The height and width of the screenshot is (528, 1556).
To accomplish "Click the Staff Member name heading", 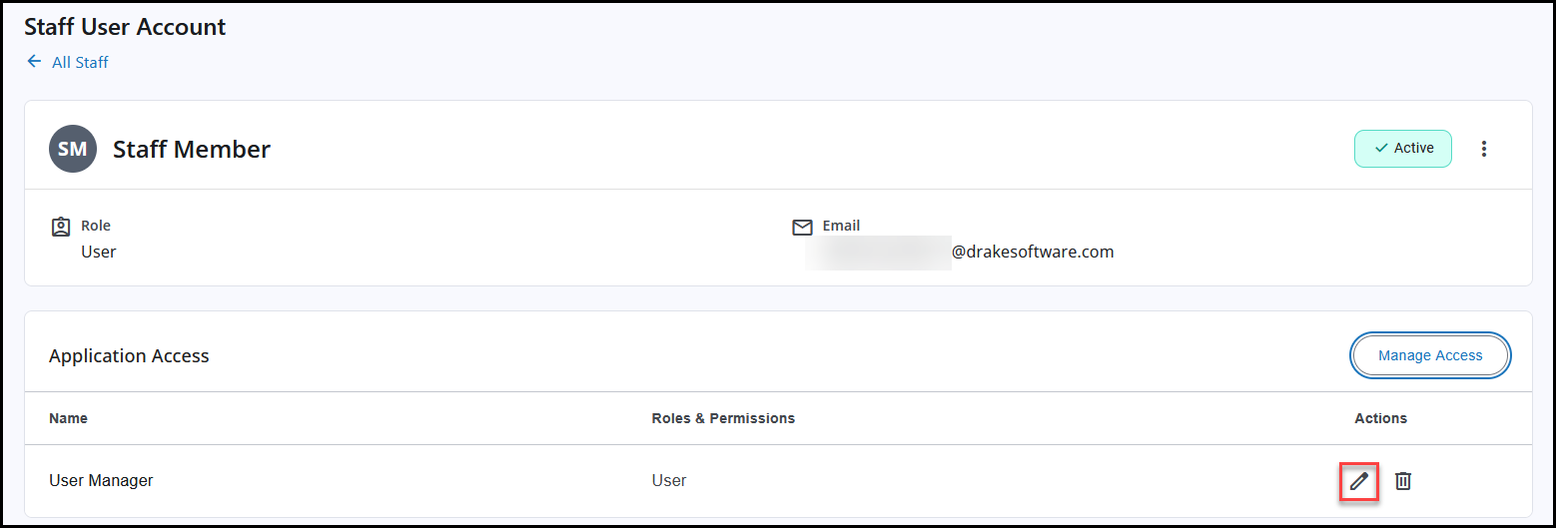I will (192, 150).
